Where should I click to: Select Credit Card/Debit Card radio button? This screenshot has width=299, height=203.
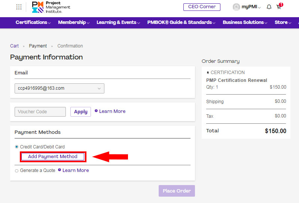[x=16, y=147]
